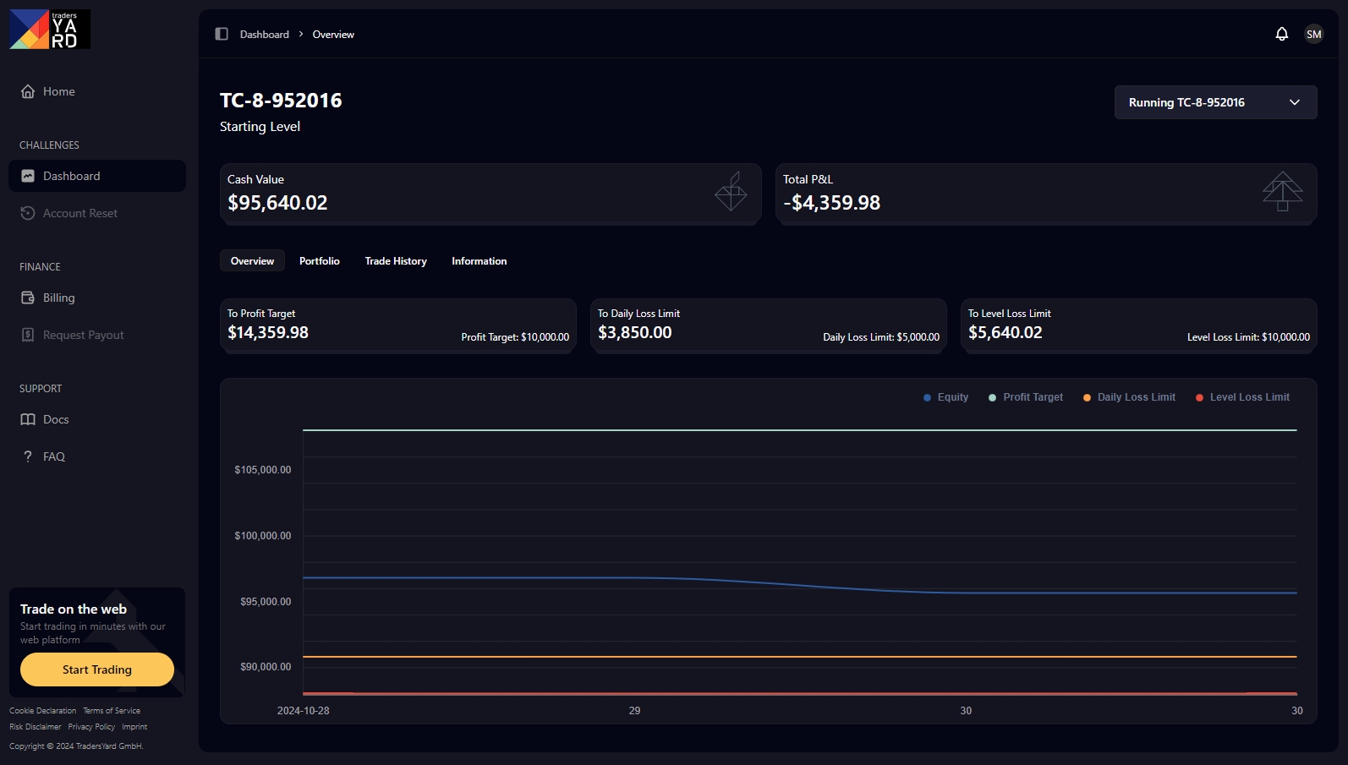Image resolution: width=1348 pixels, height=765 pixels.
Task: Toggle Profit Target series in legend
Action: pos(1025,397)
